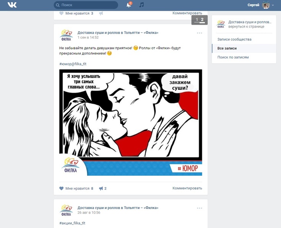Open community name on the 1 сен post

pyautogui.click(x=118, y=32)
